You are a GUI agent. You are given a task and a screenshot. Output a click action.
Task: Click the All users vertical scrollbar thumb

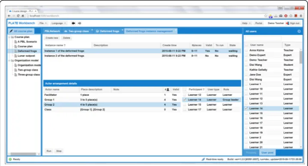(x=301, y=57)
